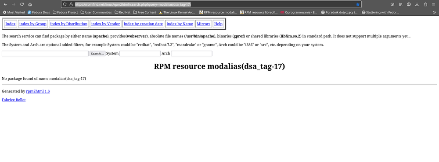The width and height of the screenshot is (439, 162).
Task: Show more bookmarks overflow chevron
Action: [434, 12]
